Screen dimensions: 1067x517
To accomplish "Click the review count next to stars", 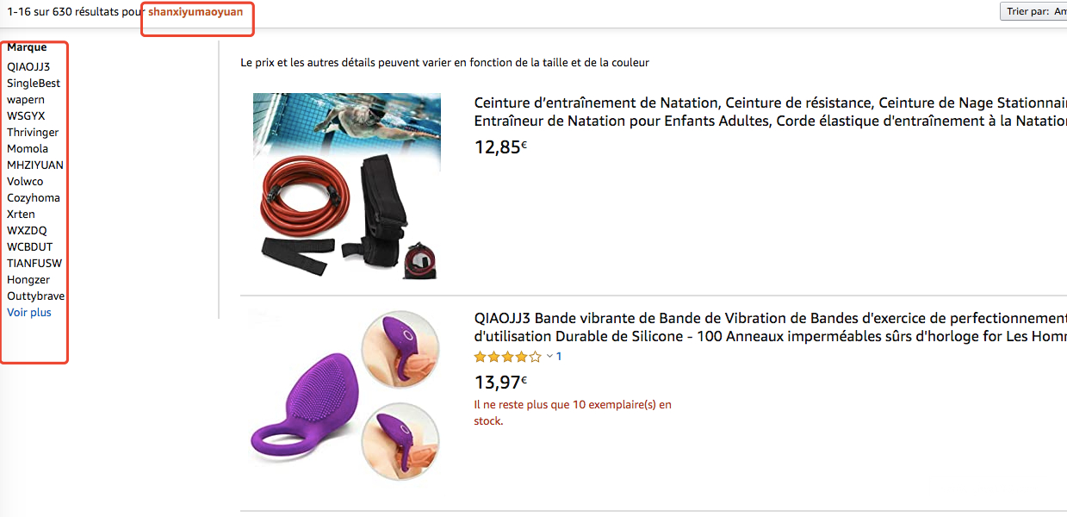I will (559, 357).
